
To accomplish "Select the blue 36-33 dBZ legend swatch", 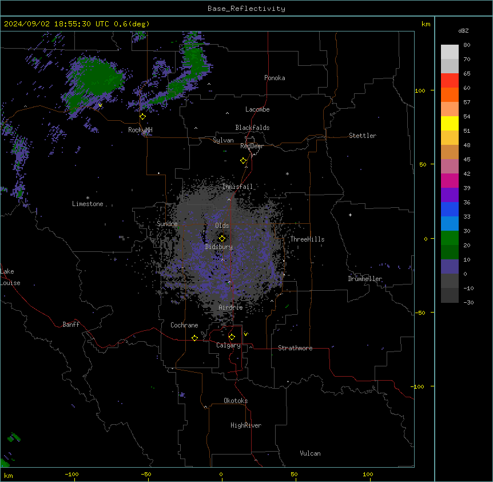I will coord(450,209).
